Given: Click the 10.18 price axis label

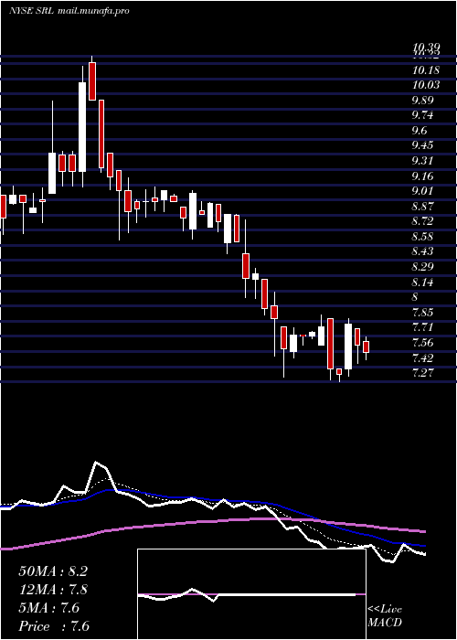Looking at the screenshot, I should pyautogui.click(x=426, y=70).
